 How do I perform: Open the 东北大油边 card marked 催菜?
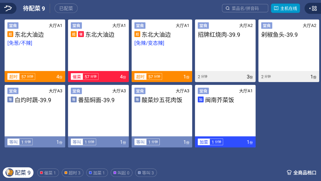pyautogui.click(x=98, y=51)
